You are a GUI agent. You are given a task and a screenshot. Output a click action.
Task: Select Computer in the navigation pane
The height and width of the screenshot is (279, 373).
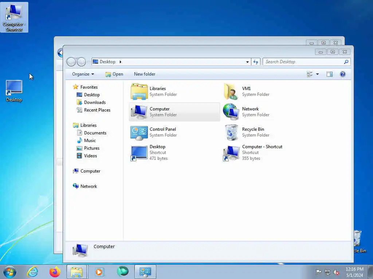point(90,171)
